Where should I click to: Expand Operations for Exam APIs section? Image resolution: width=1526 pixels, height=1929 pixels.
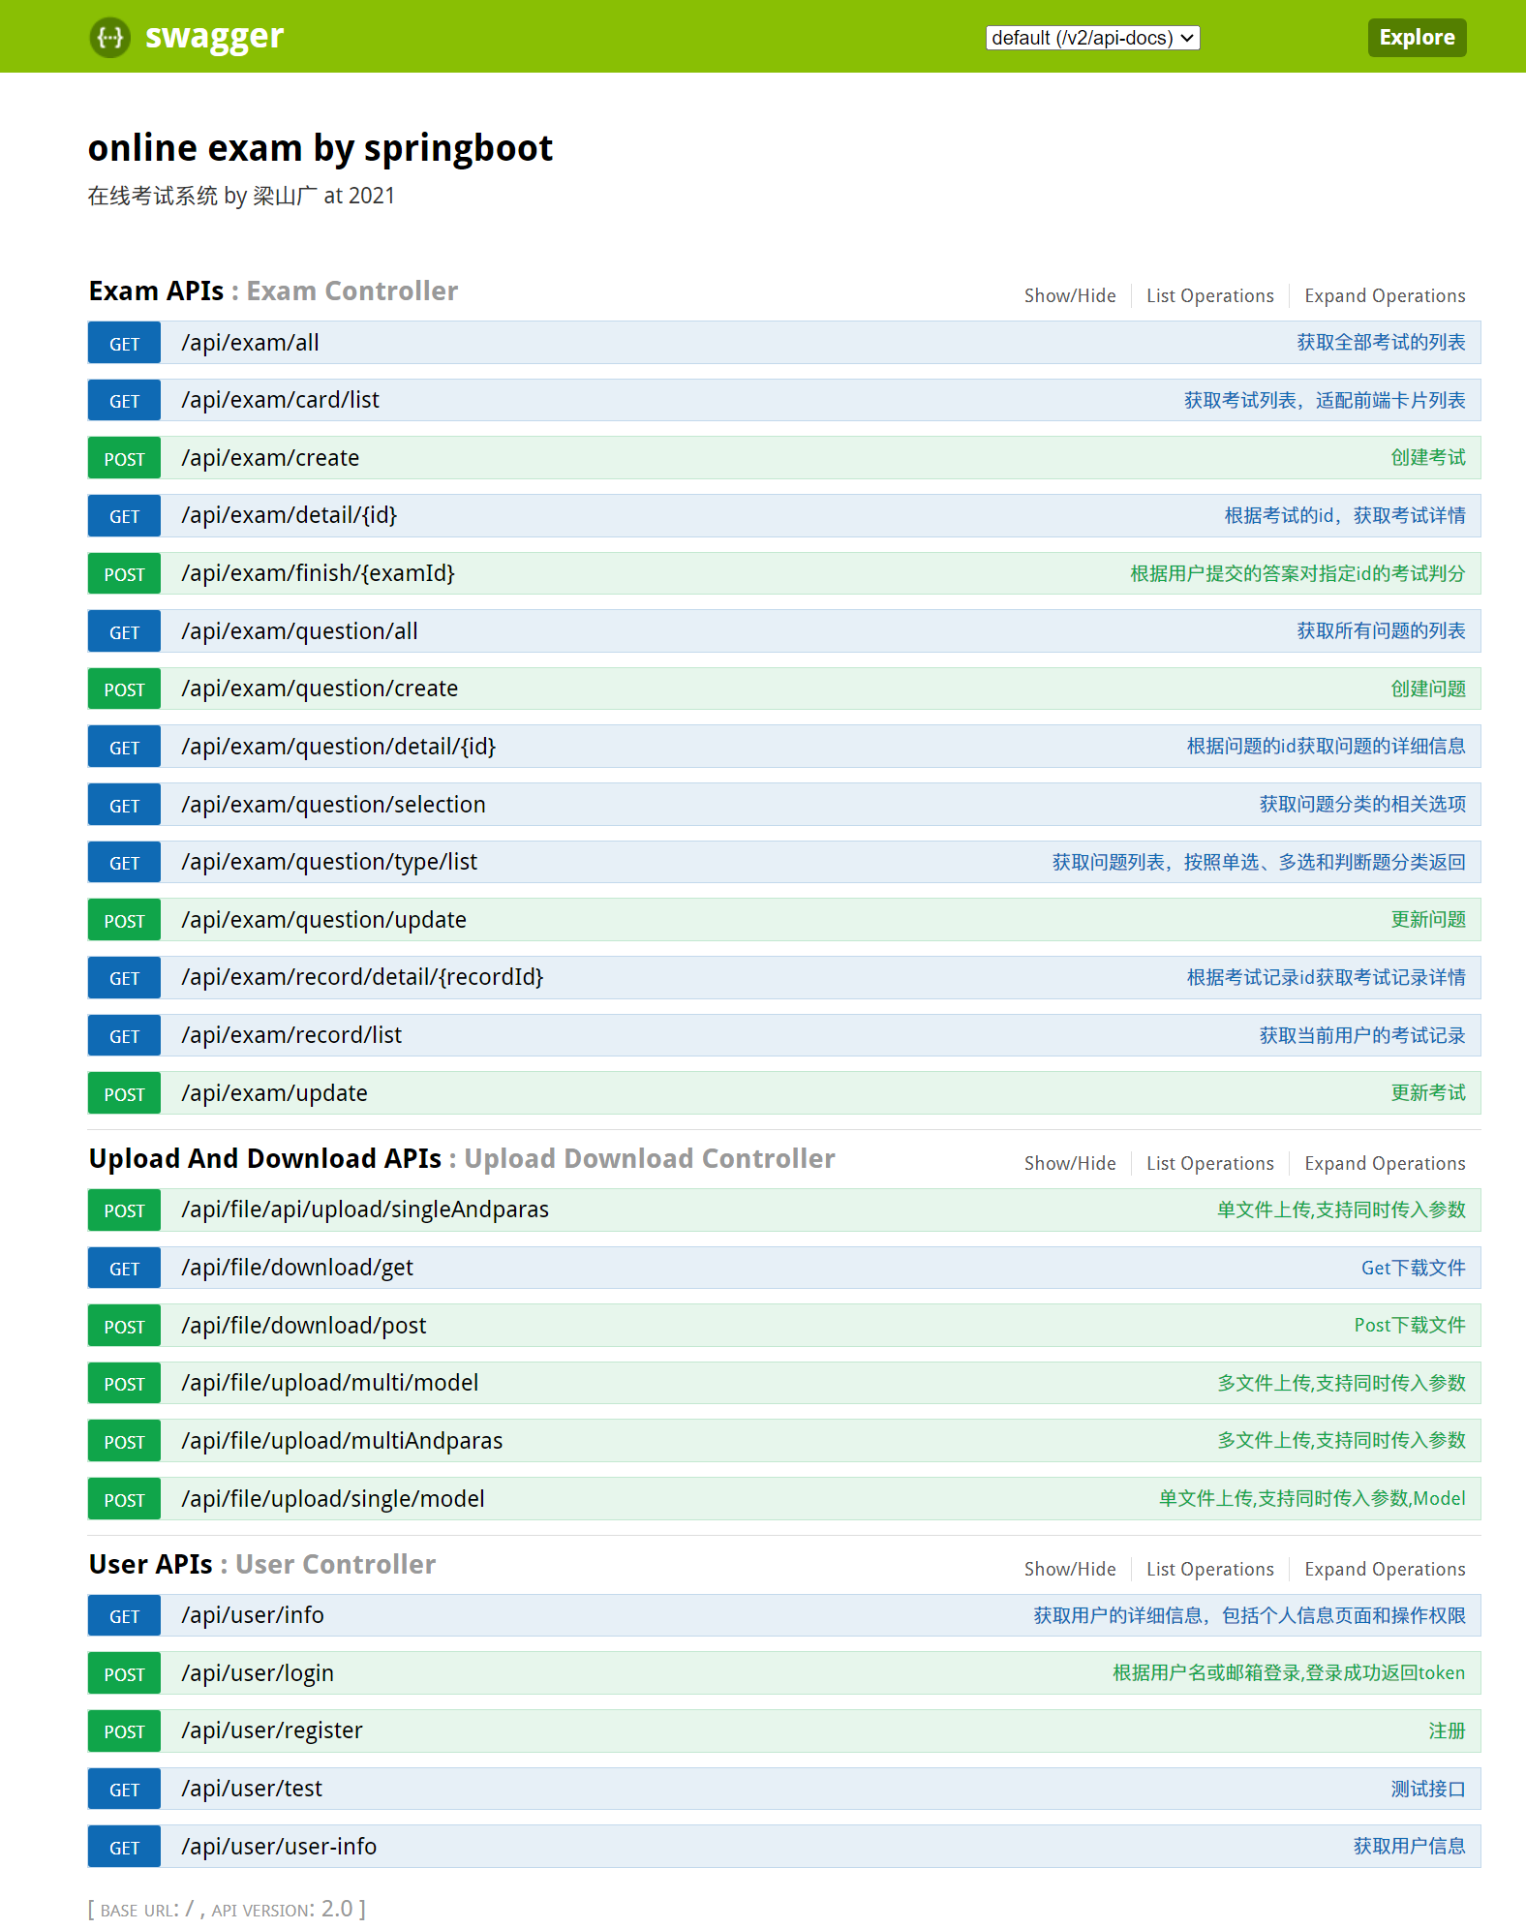(1384, 296)
